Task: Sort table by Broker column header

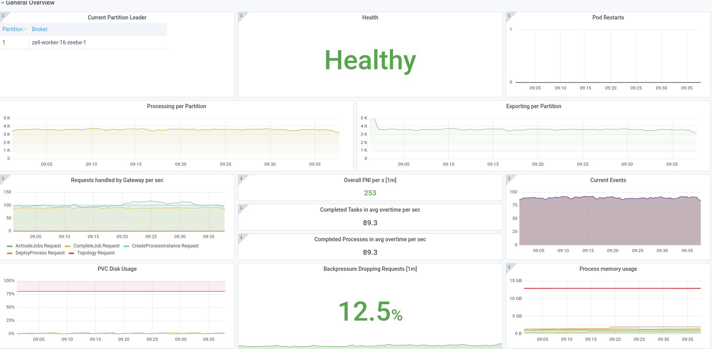Action: tap(40, 29)
